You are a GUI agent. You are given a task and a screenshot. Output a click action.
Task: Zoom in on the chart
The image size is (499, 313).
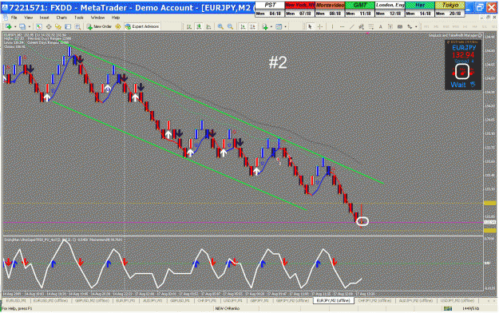[220, 26]
